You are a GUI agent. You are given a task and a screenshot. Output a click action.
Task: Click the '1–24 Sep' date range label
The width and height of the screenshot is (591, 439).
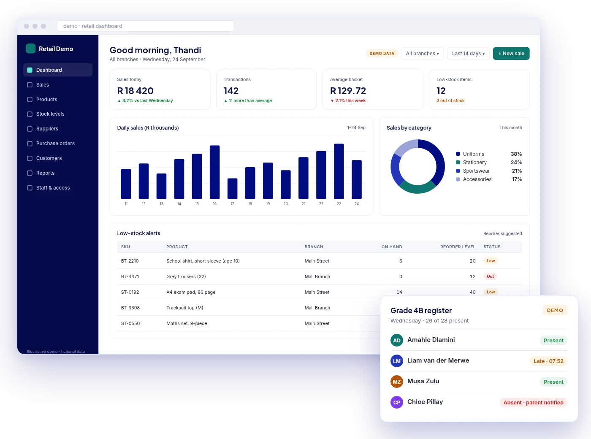click(x=356, y=127)
